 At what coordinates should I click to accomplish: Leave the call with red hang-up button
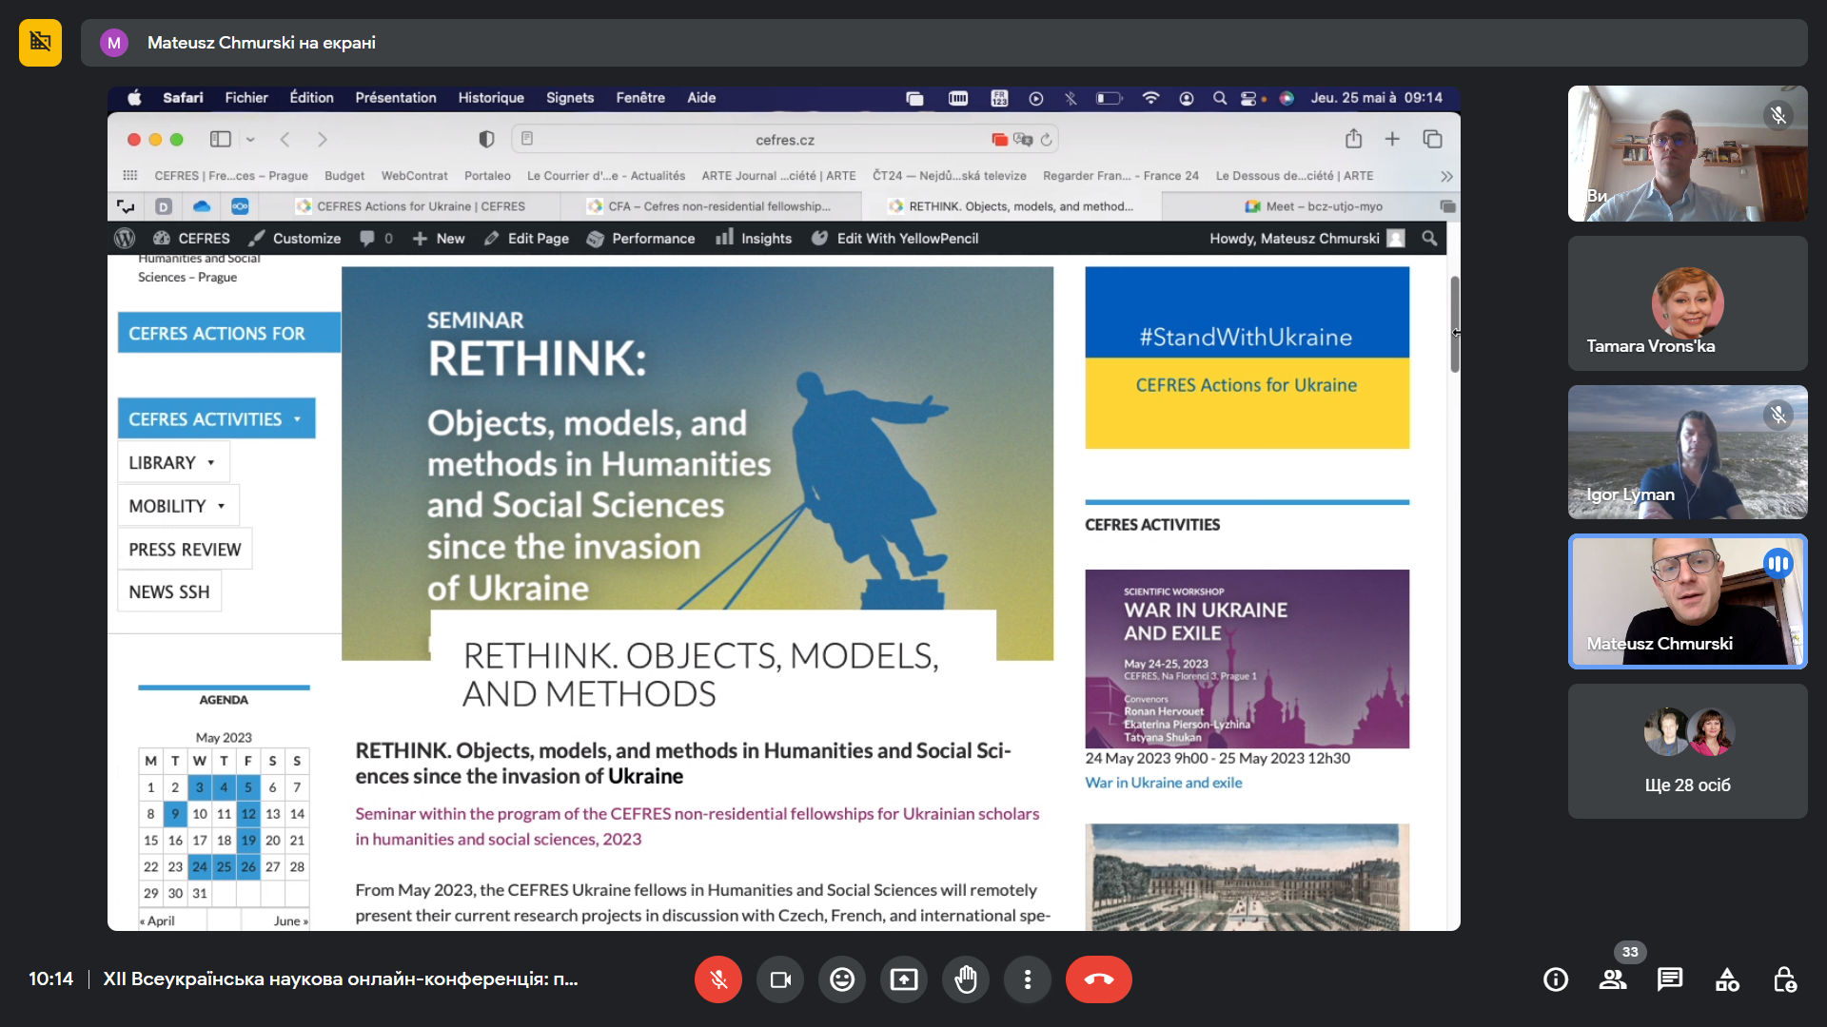coord(1098,979)
